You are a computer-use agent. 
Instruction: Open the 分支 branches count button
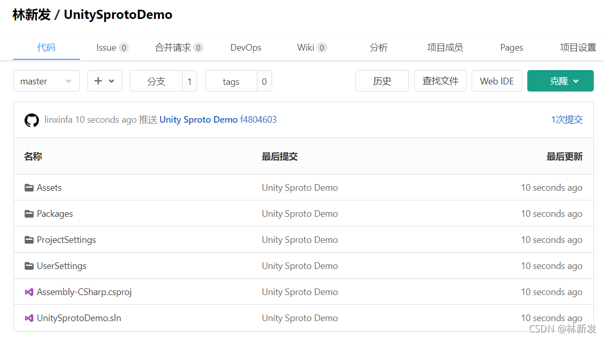(x=163, y=81)
